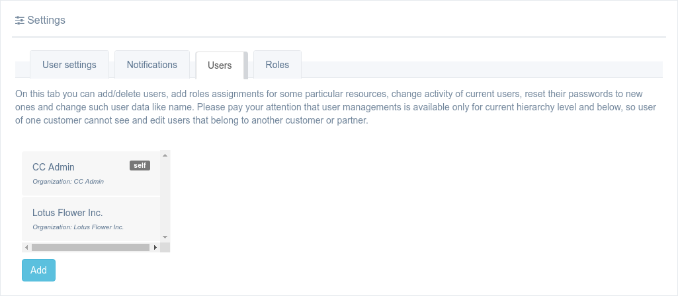The image size is (678, 296).
Task: Click 'Organization: Lotus Flower Inc.' subtitle text
Action: 78,227
